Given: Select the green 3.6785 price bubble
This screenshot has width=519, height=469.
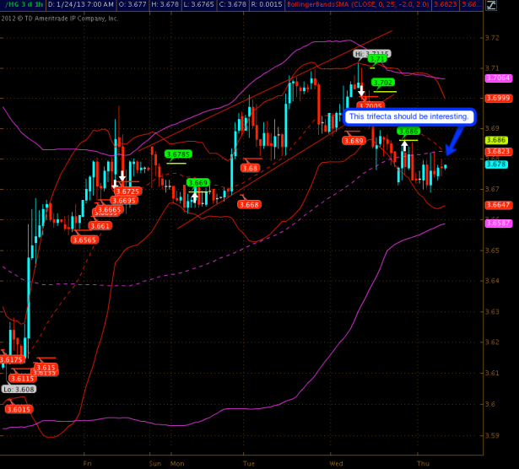Looking at the screenshot, I should (x=178, y=154).
